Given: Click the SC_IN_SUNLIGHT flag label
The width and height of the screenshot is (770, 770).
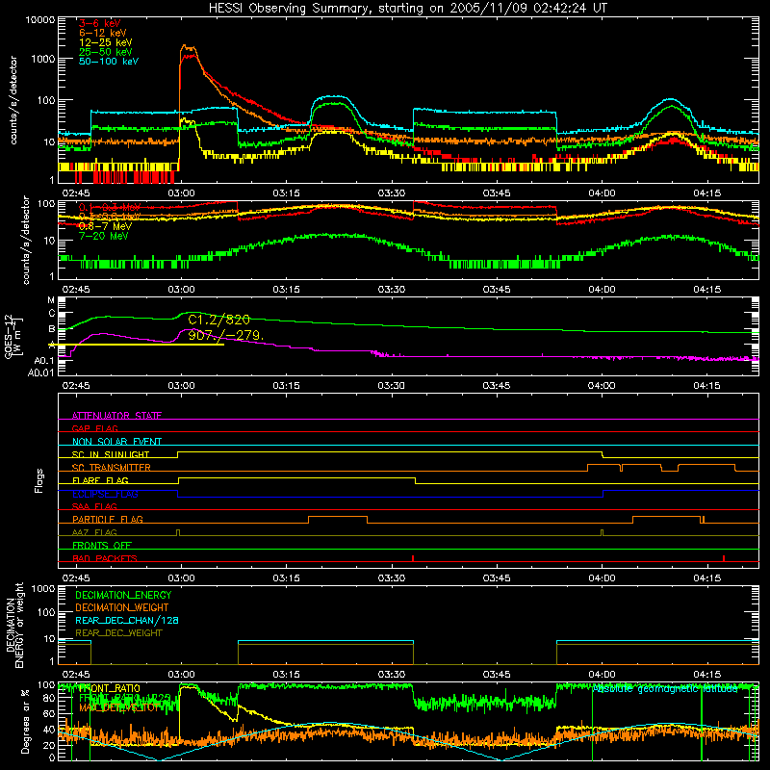Looking at the screenshot, I should (111, 454).
